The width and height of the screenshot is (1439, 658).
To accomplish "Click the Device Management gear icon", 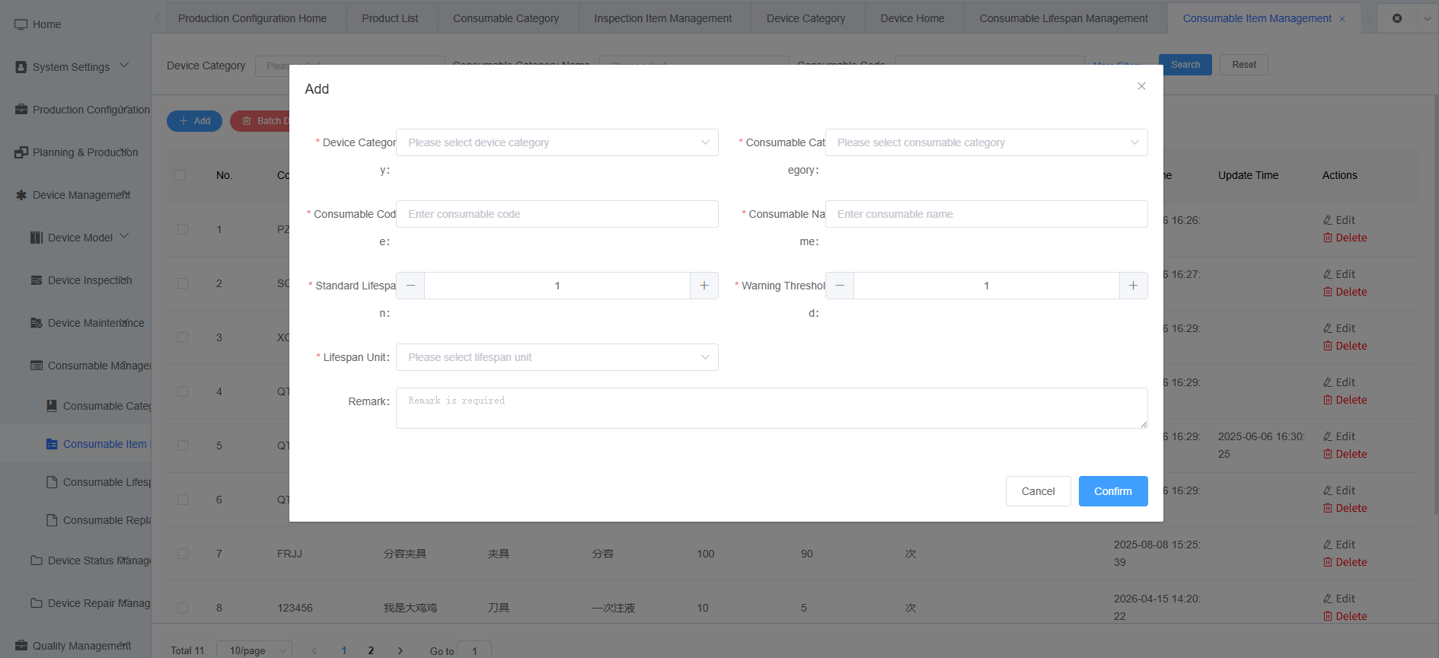I will coord(21,195).
